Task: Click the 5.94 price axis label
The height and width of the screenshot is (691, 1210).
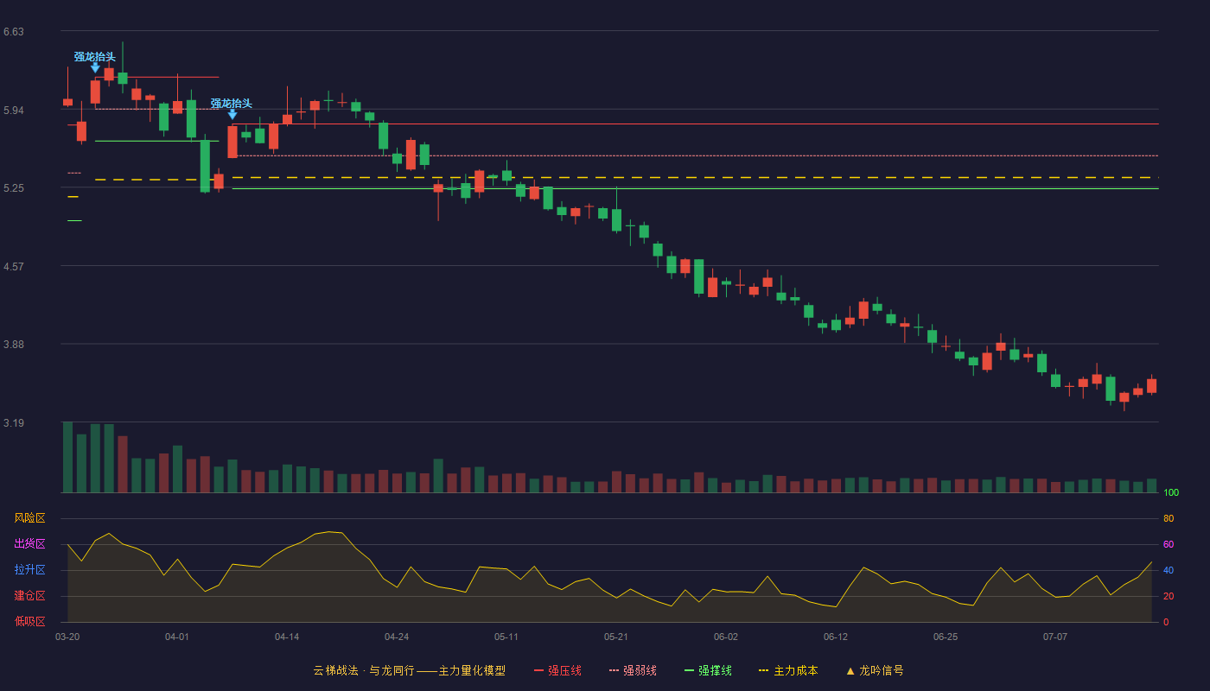Action: 14,111
